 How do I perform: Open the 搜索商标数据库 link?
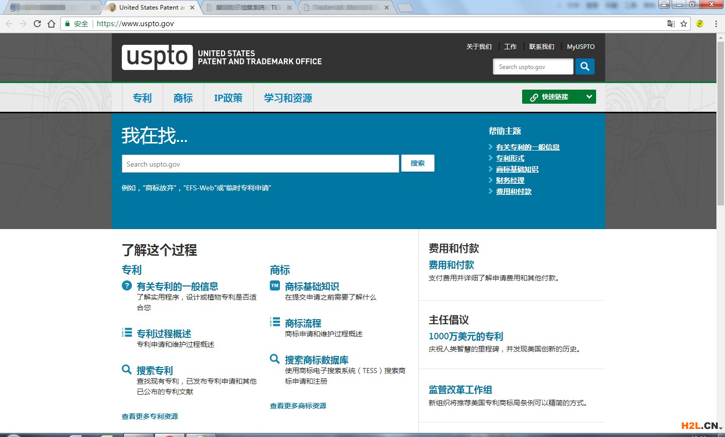[x=317, y=359]
